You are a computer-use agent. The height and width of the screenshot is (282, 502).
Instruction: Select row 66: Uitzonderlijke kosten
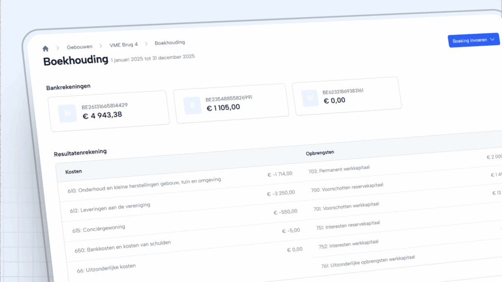click(106, 268)
